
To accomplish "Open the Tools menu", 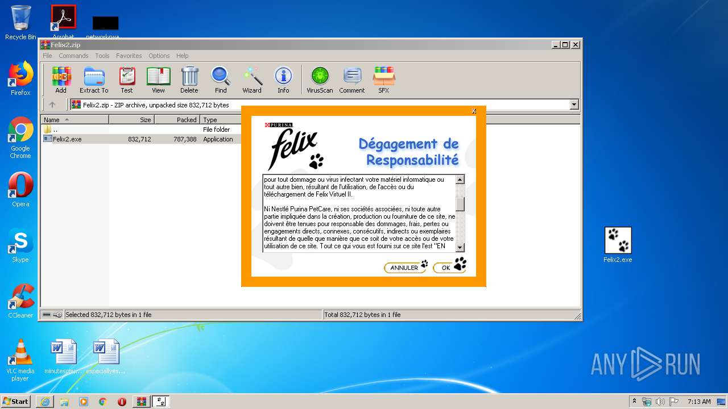I will click(102, 56).
